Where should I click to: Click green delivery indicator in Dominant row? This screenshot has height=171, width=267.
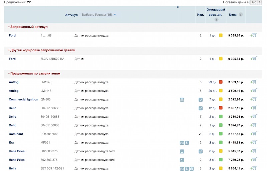pyautogui.click(x=221, y=134)
